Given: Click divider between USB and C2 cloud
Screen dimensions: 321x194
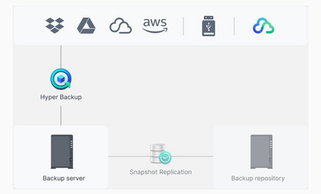Looking at the screenshot, I should click(234, 26).
